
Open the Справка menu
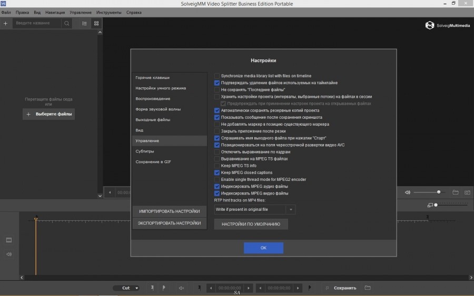click(x=134, y=13)
